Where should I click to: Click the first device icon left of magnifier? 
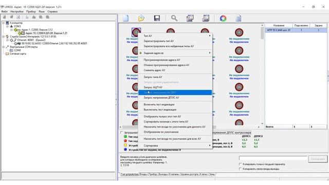click(190, 18)
